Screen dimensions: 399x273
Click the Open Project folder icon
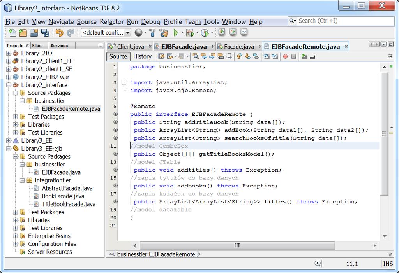coord(34,33)
